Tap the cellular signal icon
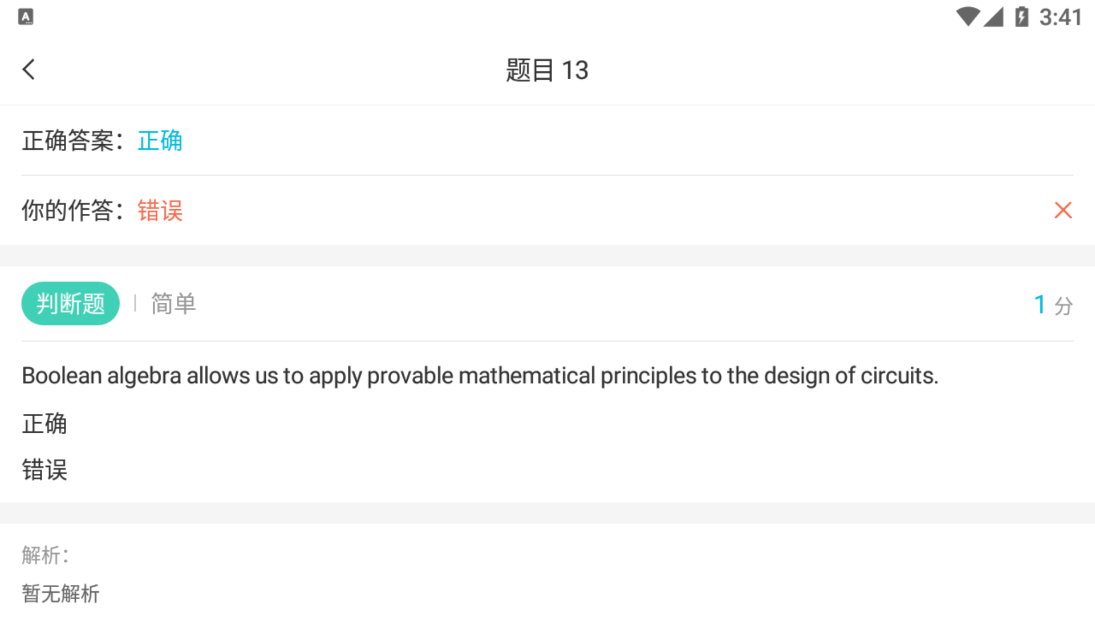1095x618 pixels. pyautogui.click(x=993, y=17)
